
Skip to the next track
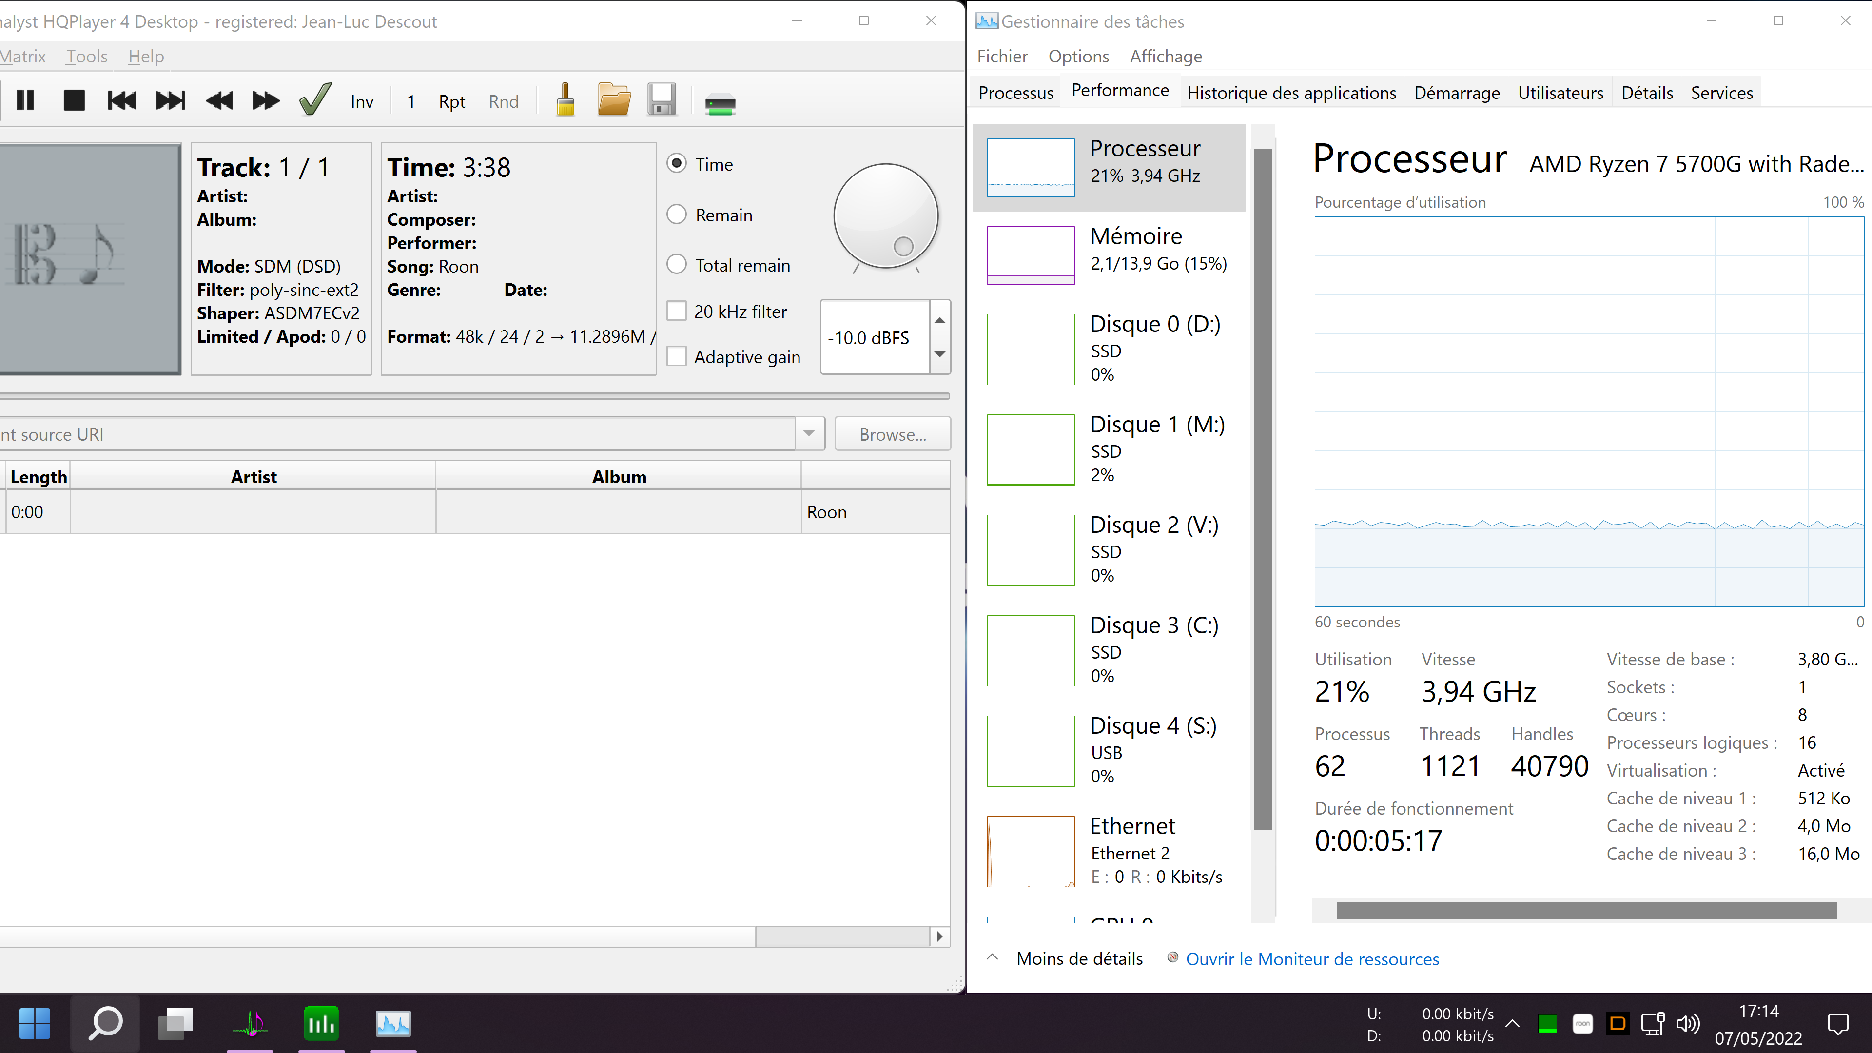(171, 100)
